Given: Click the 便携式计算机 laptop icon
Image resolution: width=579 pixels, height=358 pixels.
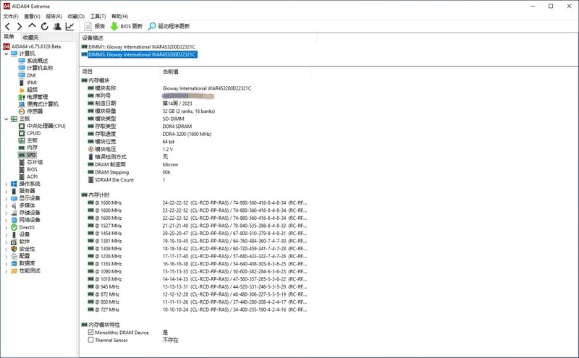Looking at the screenshot, I should 22,104.
